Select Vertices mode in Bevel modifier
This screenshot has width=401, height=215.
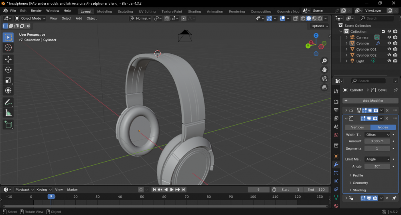point(357,127)
